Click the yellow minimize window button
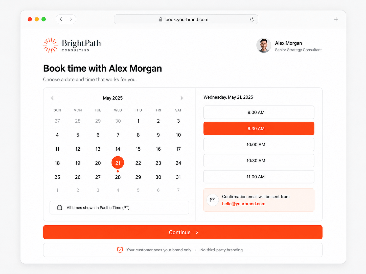The height and width of the screenshot is (274, 366). pos(37,19)
